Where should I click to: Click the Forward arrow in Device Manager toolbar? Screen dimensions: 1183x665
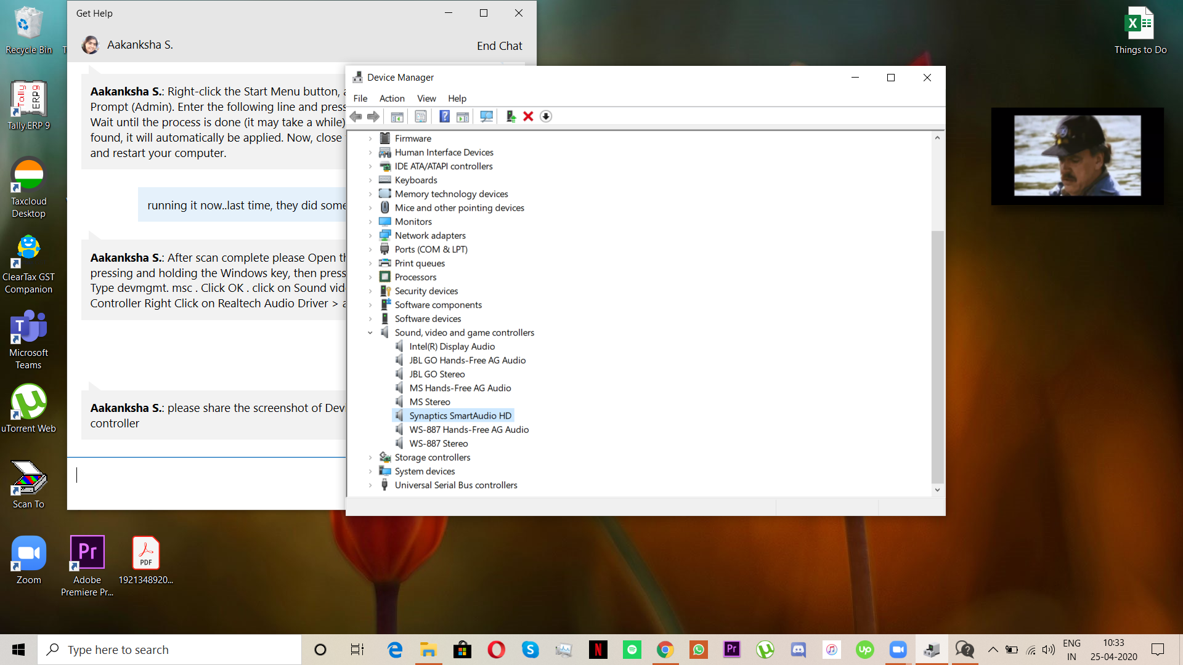[373, 116]
